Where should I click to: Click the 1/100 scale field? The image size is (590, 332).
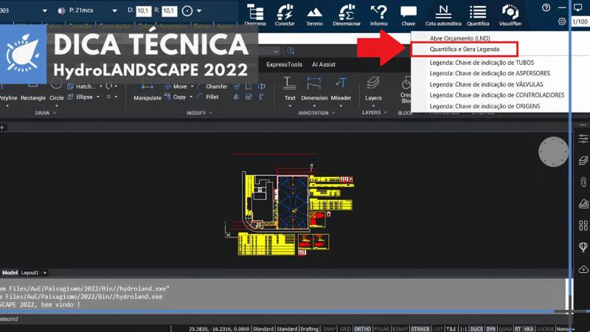pyautogui.click(x=580, y=21)
